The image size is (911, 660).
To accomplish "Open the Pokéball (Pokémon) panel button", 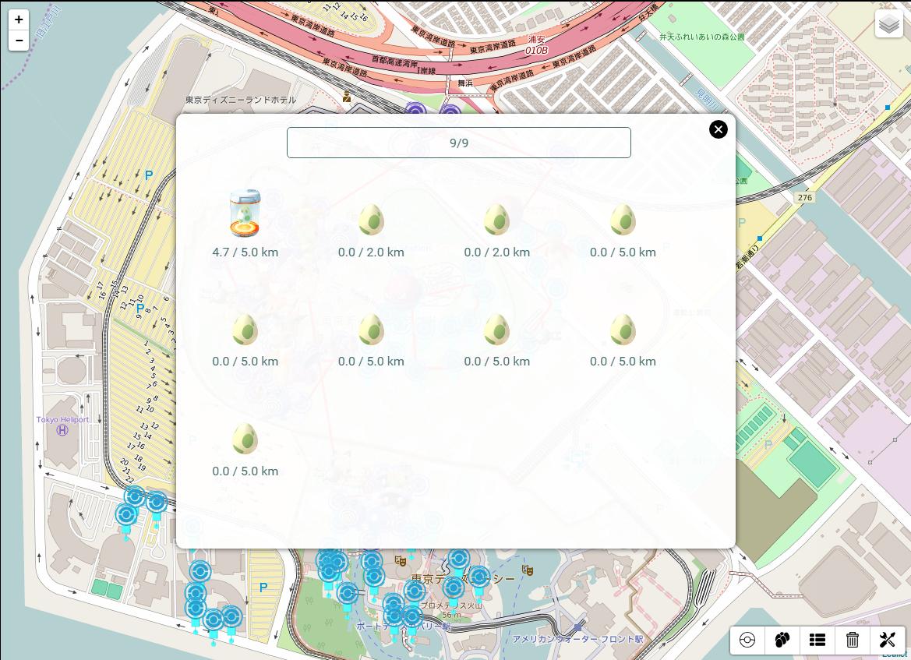I will pyautogui.click(x=747, y=640).
